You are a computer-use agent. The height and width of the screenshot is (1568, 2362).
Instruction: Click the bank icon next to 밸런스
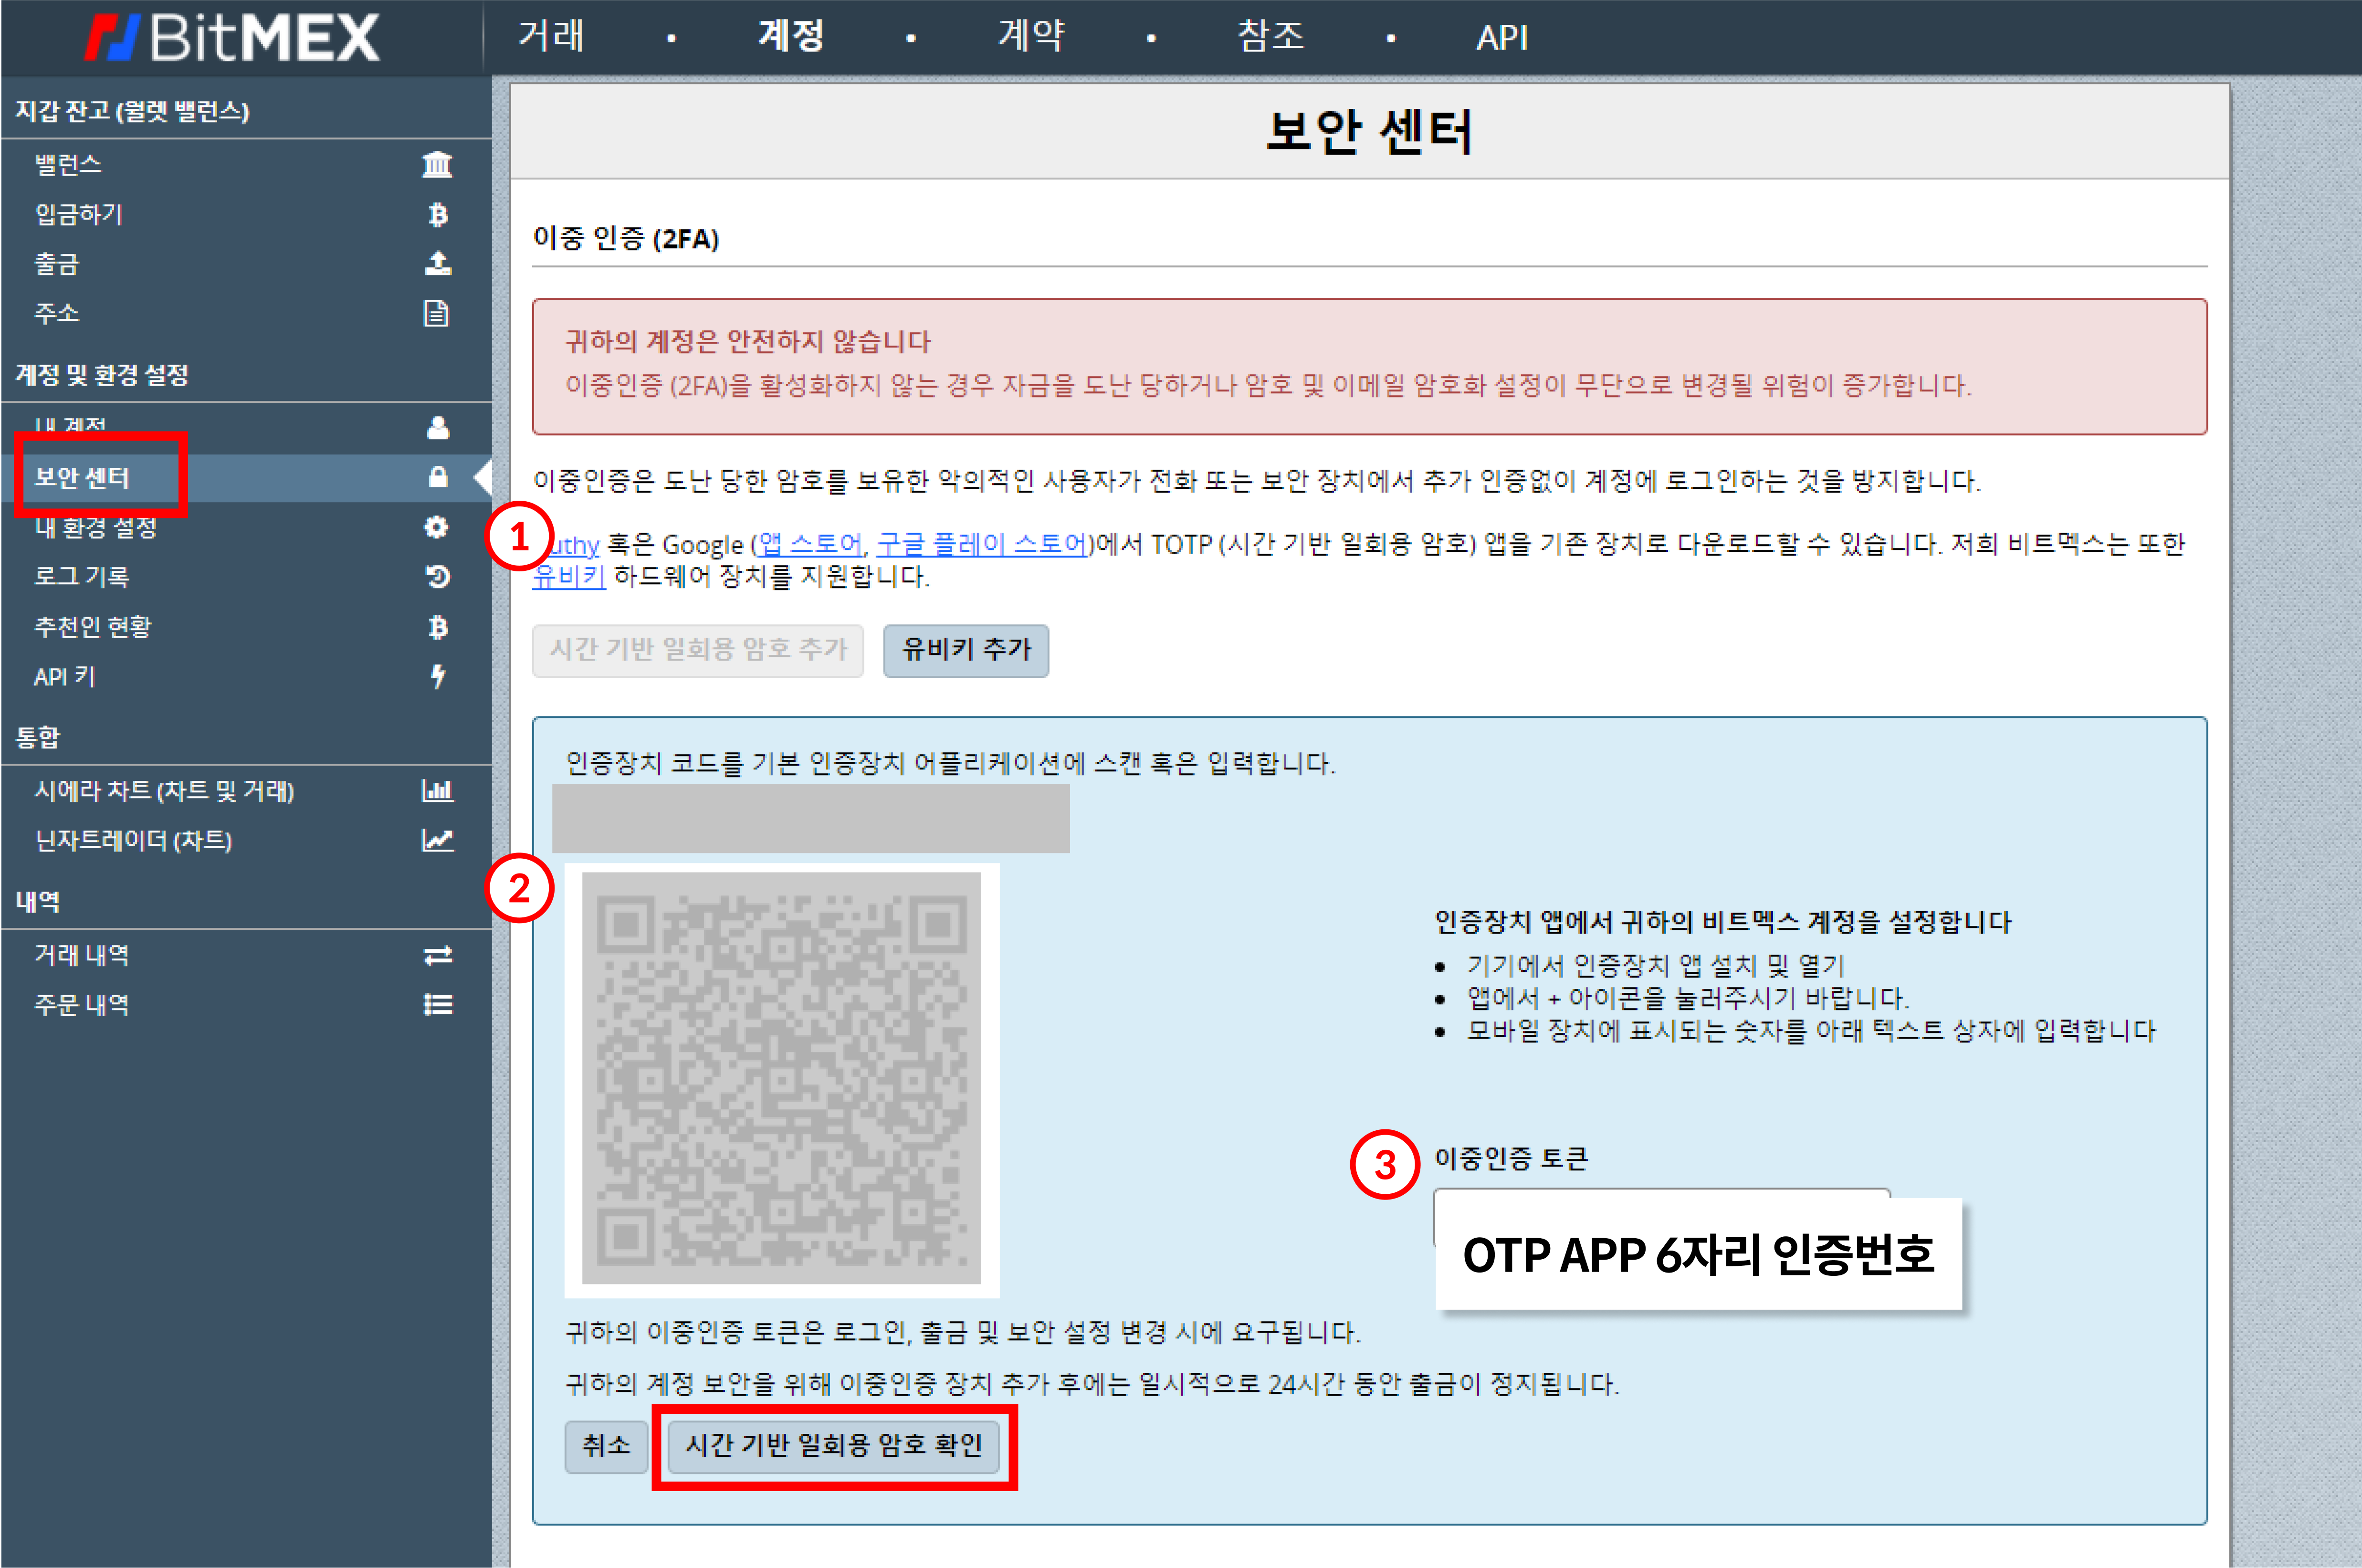coord(437,164)
